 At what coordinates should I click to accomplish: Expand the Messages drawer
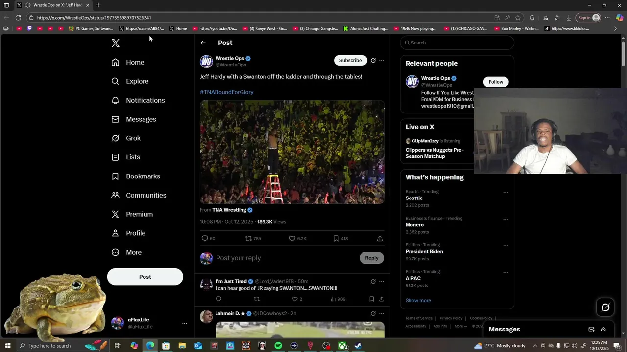pos(603,330)
